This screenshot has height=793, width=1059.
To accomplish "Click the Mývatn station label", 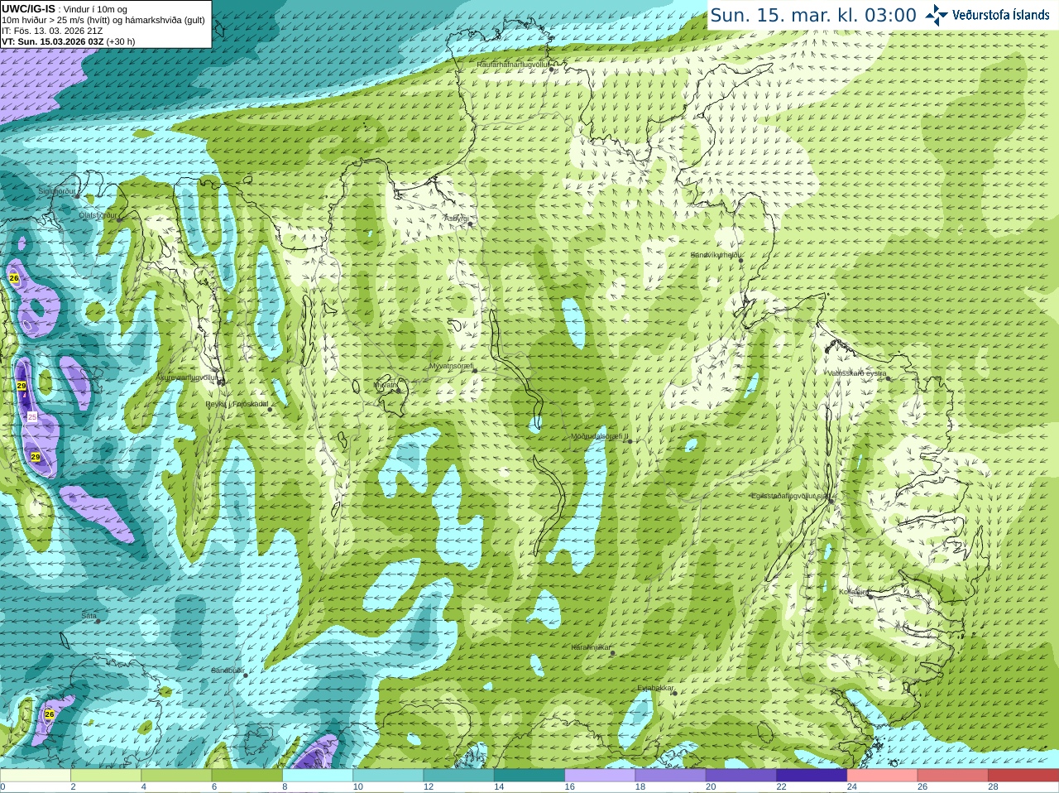I will point(386,384).
